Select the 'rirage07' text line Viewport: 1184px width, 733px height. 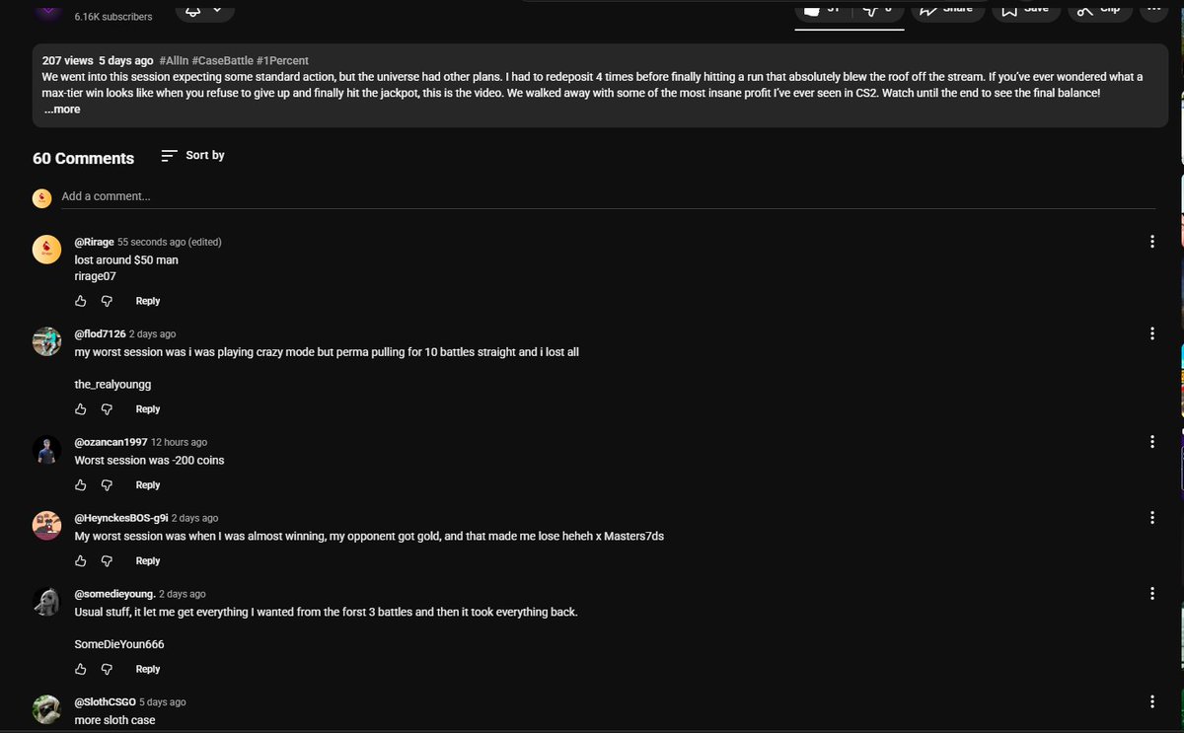pyautogui.click(x=95, y=276)
